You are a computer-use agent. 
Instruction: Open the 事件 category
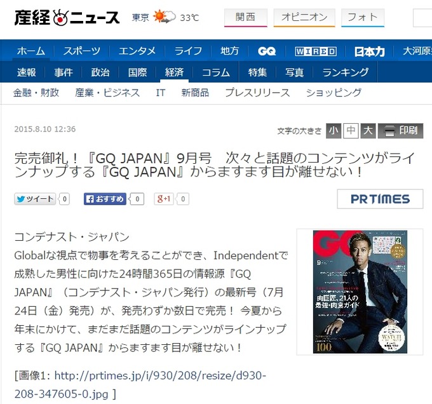click(x=64, y=72)
